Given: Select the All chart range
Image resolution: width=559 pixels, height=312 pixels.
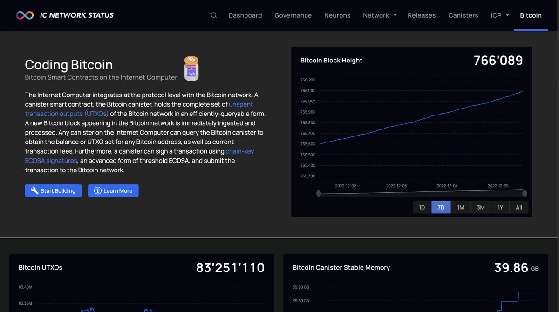Looking at the screenshot, I should click(x=519, y=207).
